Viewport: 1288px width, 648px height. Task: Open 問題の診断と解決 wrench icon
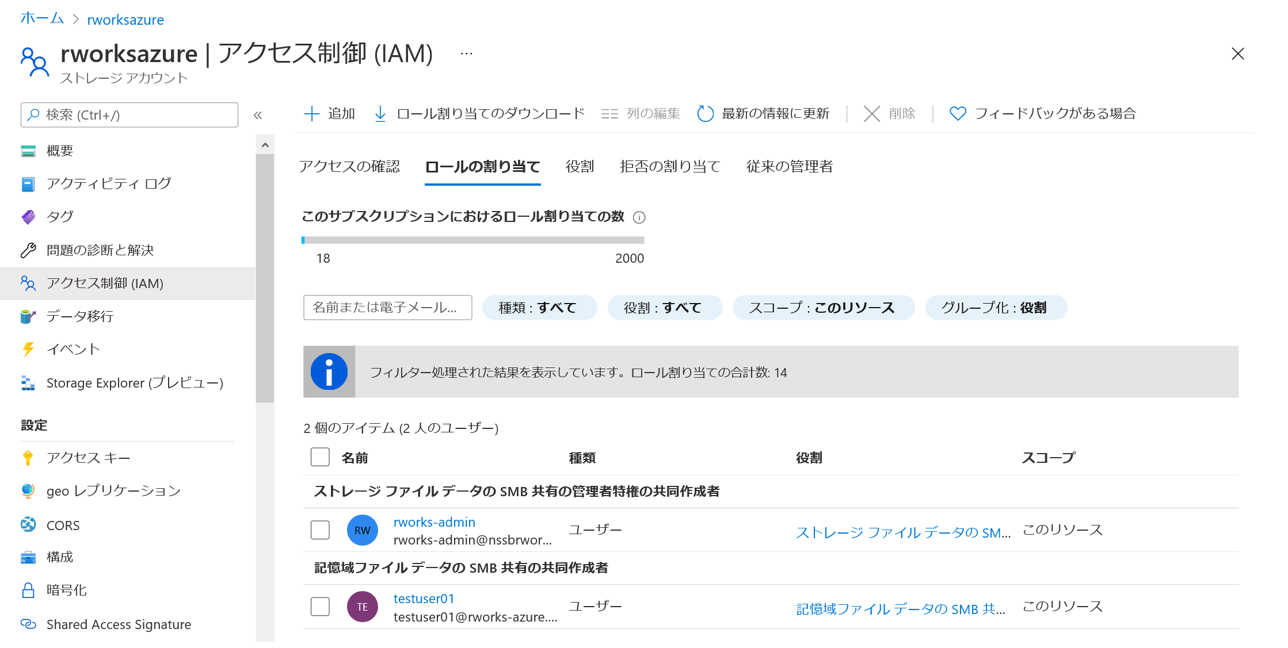coord(28,250)
